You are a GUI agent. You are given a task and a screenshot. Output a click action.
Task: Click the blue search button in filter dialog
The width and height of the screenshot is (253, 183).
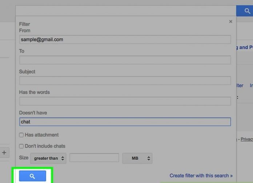pyautogui.click(x=32, y=176)
